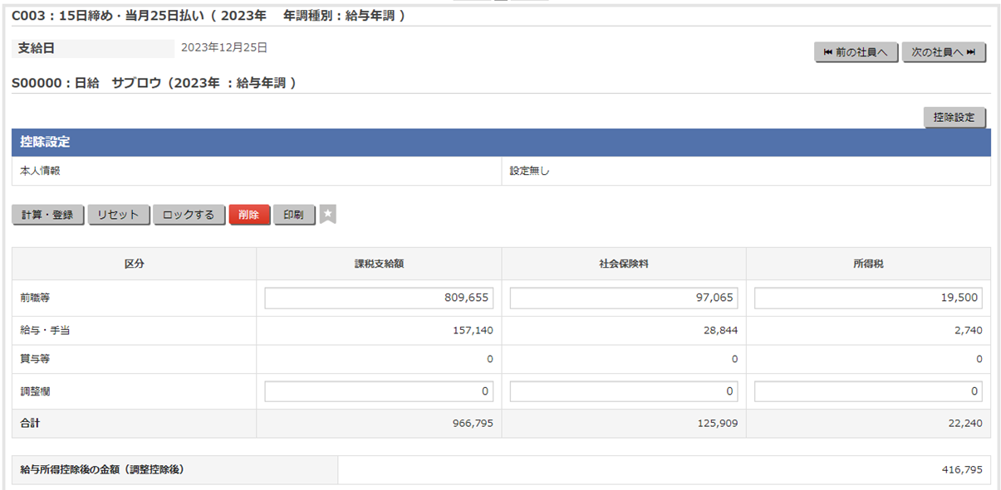
Task: Click the 支給日 date 2023年12月25日
Action: (224, 48)
